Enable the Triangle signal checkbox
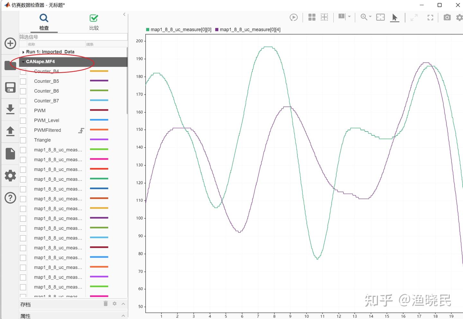The height and width of the screenshot is (319, 463). (x=23, y=140)
